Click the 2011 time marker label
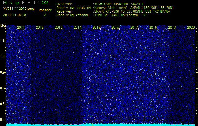Image resolution: width=198 pixels, height=126 pixels. click(x=20, y=27)
